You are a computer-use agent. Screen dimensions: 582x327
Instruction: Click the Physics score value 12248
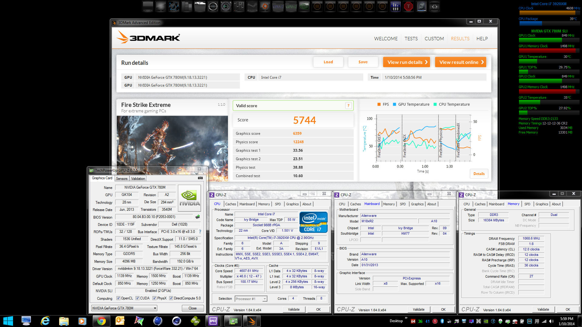298,142
